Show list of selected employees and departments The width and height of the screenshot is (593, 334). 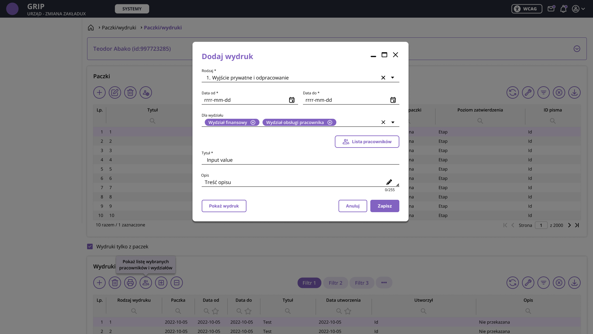click(146, 283)
